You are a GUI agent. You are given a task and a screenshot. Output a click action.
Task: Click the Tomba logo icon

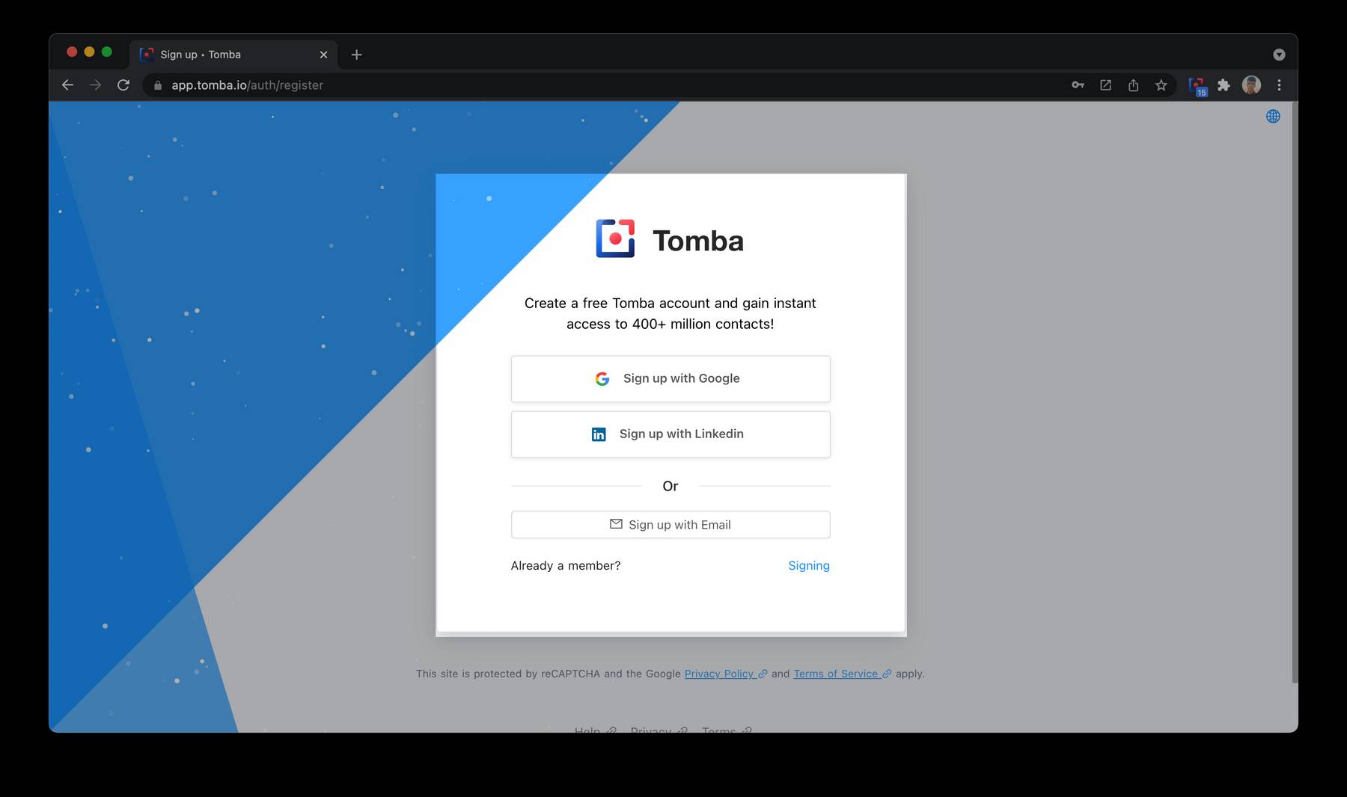click(615, 239)
